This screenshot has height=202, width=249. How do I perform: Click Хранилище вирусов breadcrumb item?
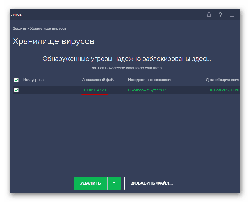click(48, 28)
